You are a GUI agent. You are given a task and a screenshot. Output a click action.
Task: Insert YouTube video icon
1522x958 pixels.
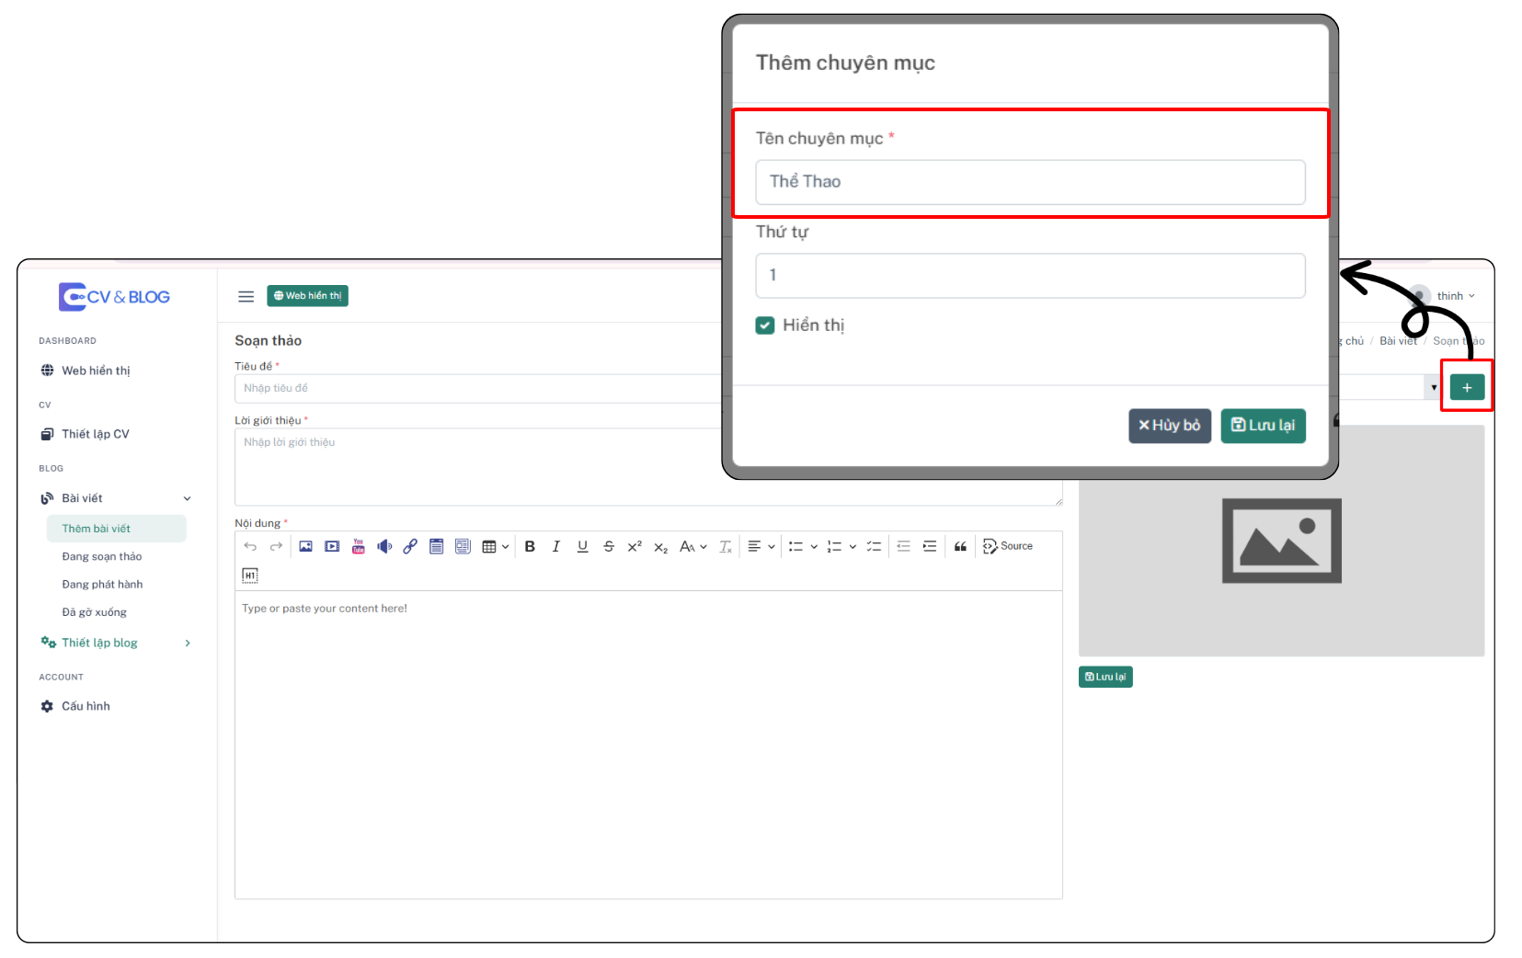coord(359,546)
